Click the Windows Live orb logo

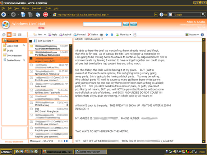click(x=6, y=24)
